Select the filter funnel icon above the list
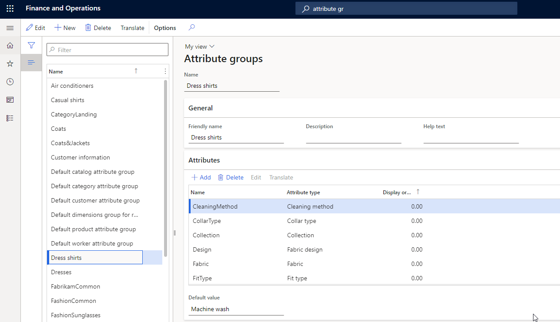The height and width of the screenshot is (322, 560). coord(31,45)
